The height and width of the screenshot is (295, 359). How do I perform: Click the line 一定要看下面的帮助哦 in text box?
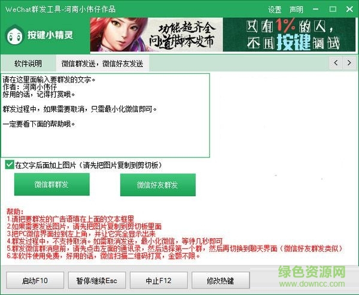pyautogui.click(x=39, y=124)
